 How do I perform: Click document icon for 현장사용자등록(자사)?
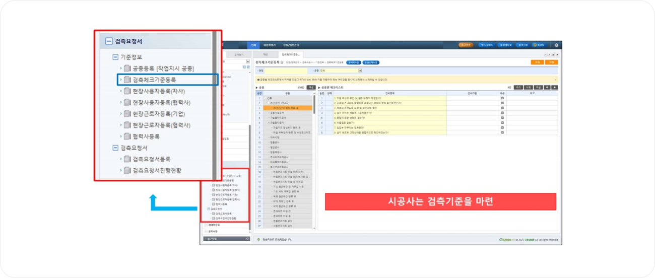pyautogui.click(x=127, y=91)
